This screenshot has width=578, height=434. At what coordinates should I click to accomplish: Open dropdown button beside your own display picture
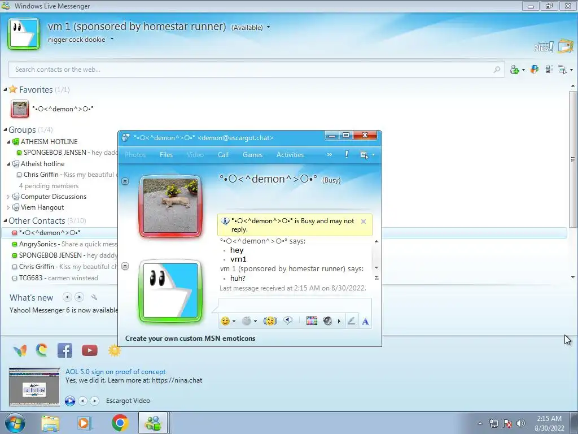(x=125, y=266)
